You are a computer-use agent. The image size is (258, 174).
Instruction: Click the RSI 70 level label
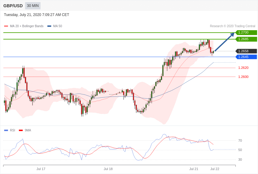240,140
